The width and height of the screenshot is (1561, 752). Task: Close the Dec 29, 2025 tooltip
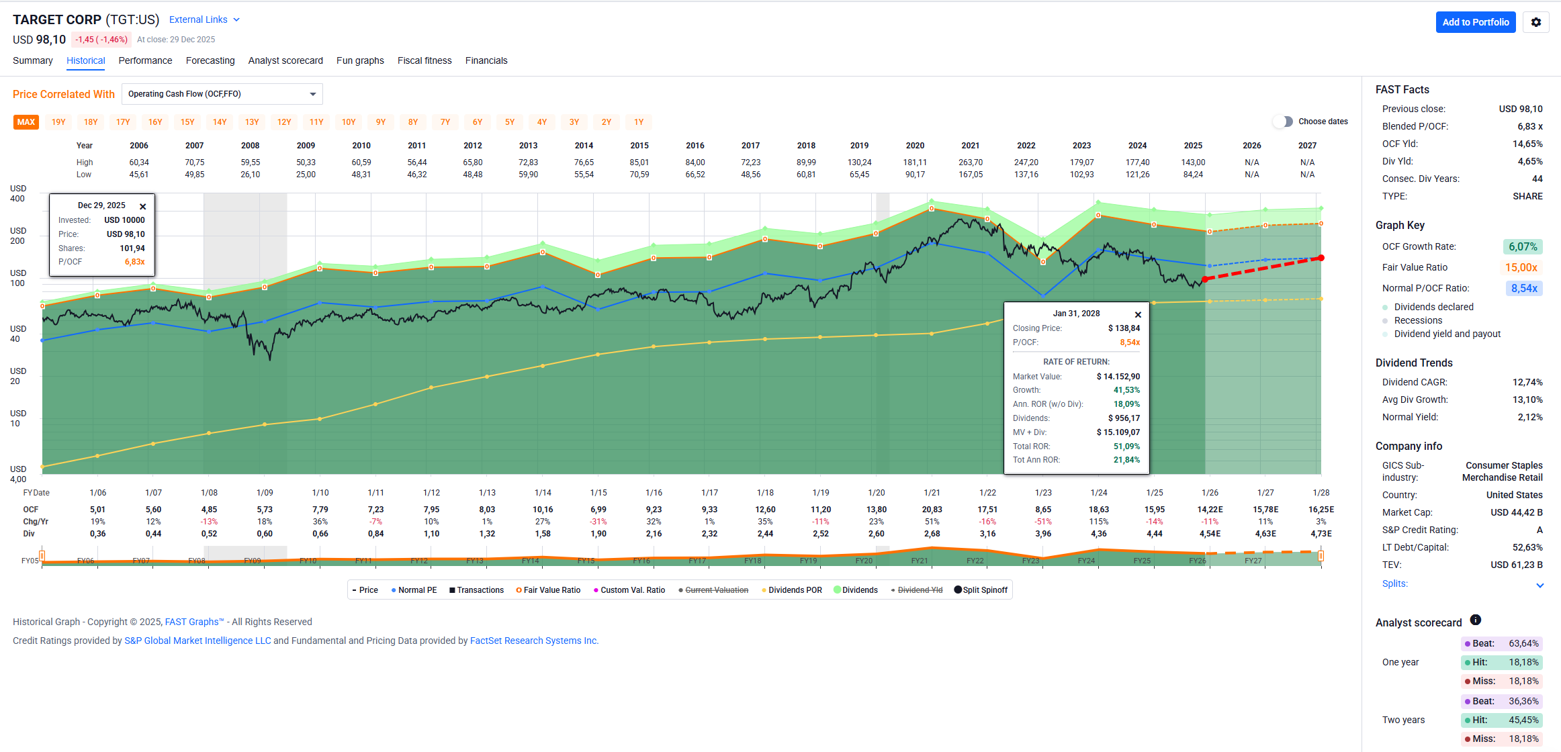click(142, 207)
